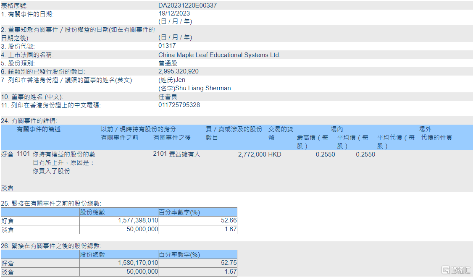Click stock code 01317
The width and height of the screenshot is (473, 277).
[x=167, y=46]
